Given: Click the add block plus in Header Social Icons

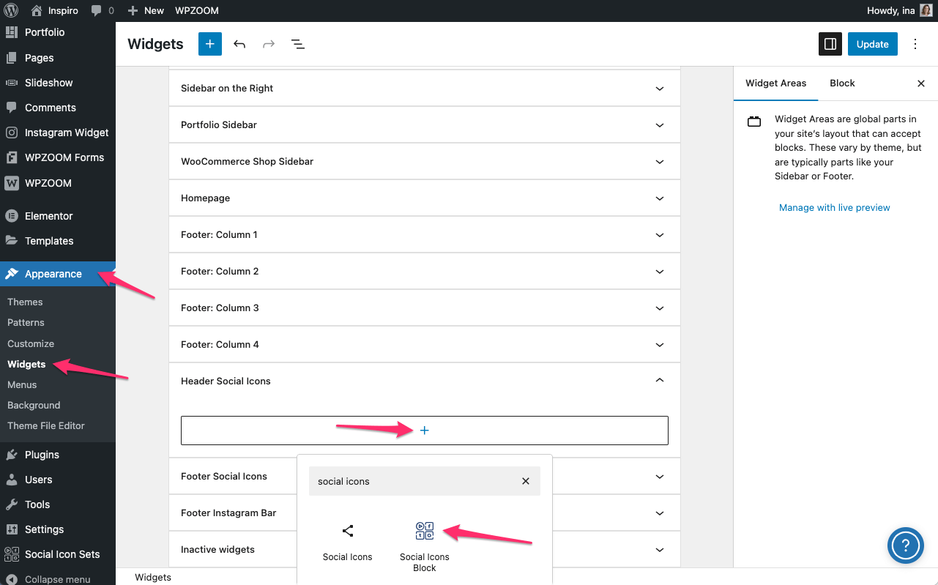Looking at the screenshot, I should (x=425, y=430).
